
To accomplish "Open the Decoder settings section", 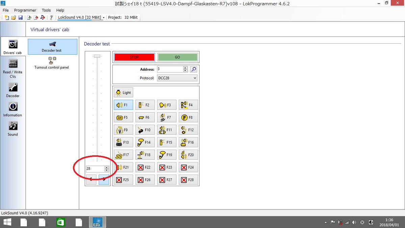I will click(13, 90).
